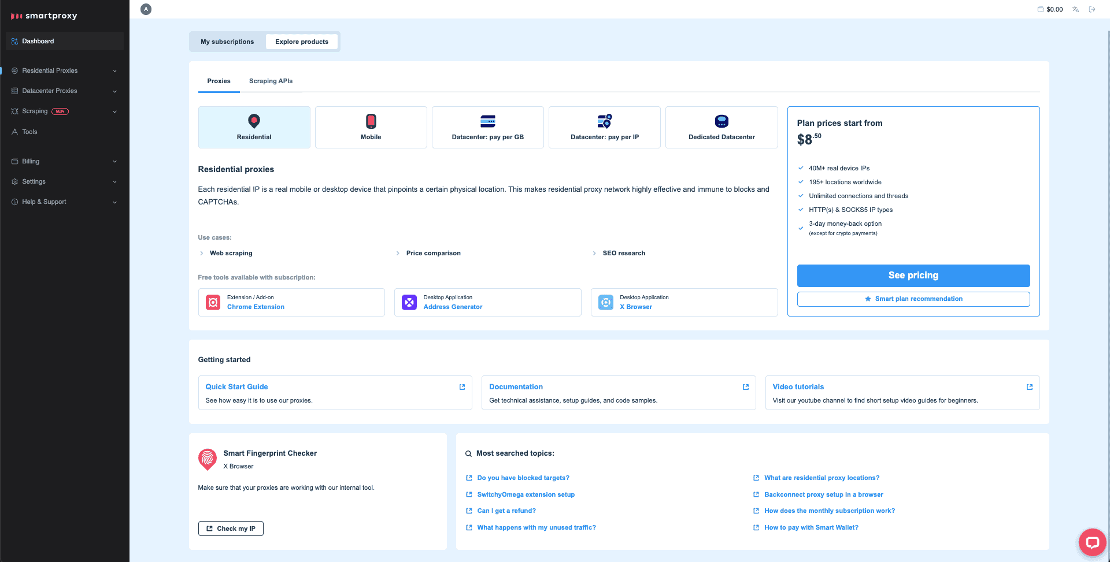Open the live chat support bubble
Screen dimensions: 1110x562
[1091, 542]
